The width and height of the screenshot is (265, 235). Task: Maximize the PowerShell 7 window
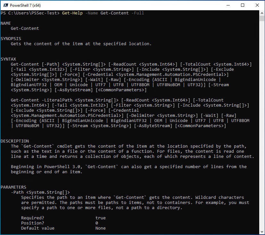[243, 5]
